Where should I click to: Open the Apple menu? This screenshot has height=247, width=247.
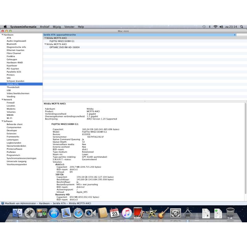(x=5, y=27)
